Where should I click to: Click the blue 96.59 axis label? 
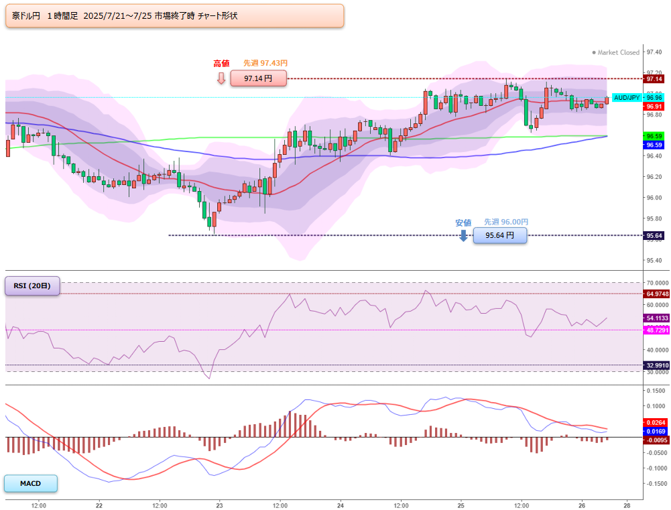click(x=654, y=145)
